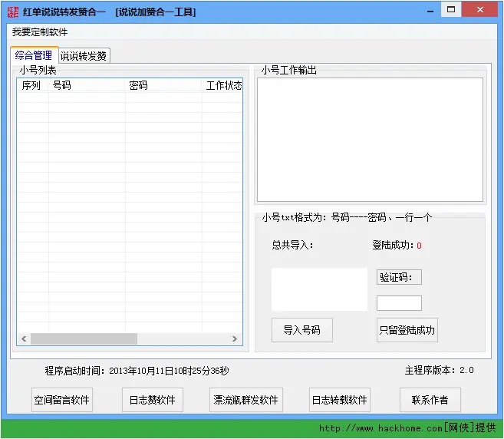The image size is (504, 439).
Task: Click the list's left scroll arrow
Action: tap(24, 338)
